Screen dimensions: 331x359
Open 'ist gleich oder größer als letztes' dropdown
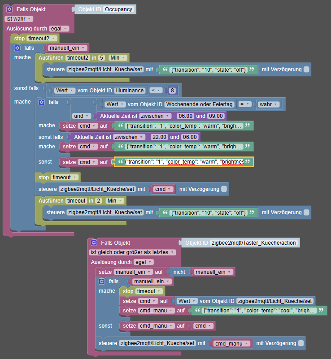[x=132, y=252]
